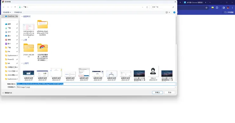
Task: Open 圖片 Pictures in the sidebar
Action: 9,36
